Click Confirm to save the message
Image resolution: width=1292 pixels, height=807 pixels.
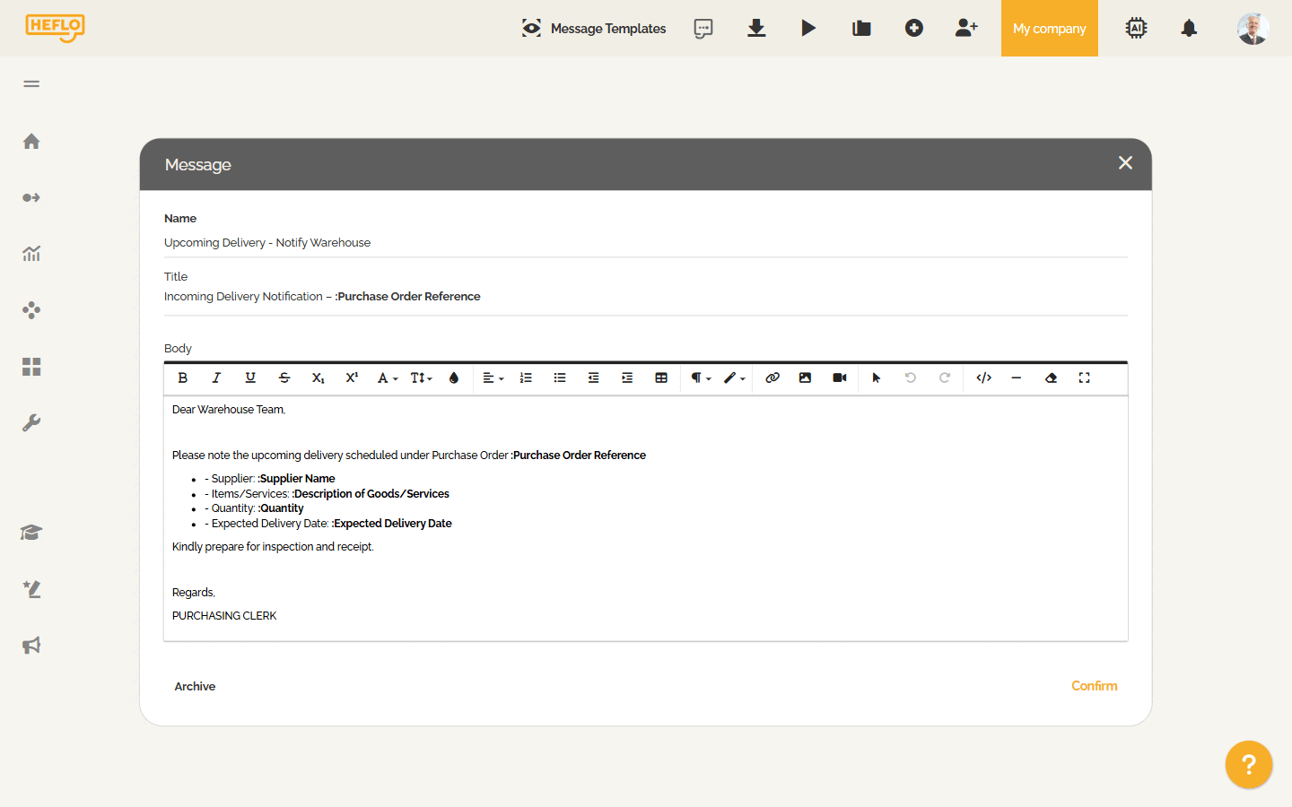(1094, 686)
